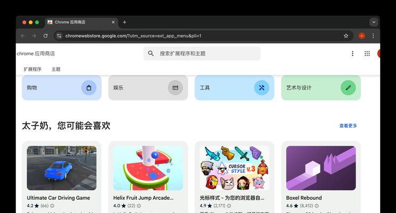Click the entertainment clapperboard icon

pos(175,88)
